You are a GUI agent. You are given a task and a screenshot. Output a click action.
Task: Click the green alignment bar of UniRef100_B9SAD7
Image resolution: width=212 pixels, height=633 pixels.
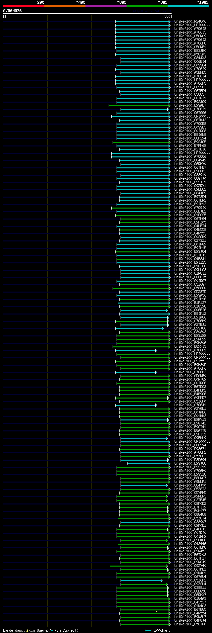[x=139, y=106]
